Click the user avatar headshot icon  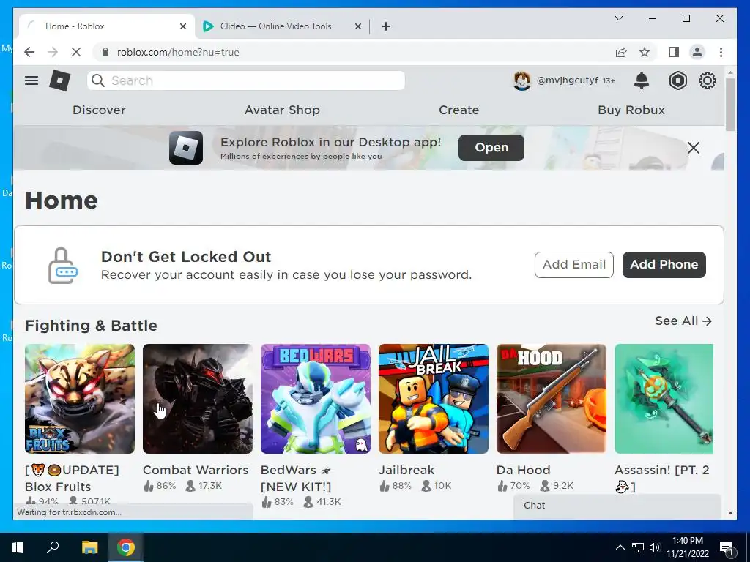tap(521, 80)
